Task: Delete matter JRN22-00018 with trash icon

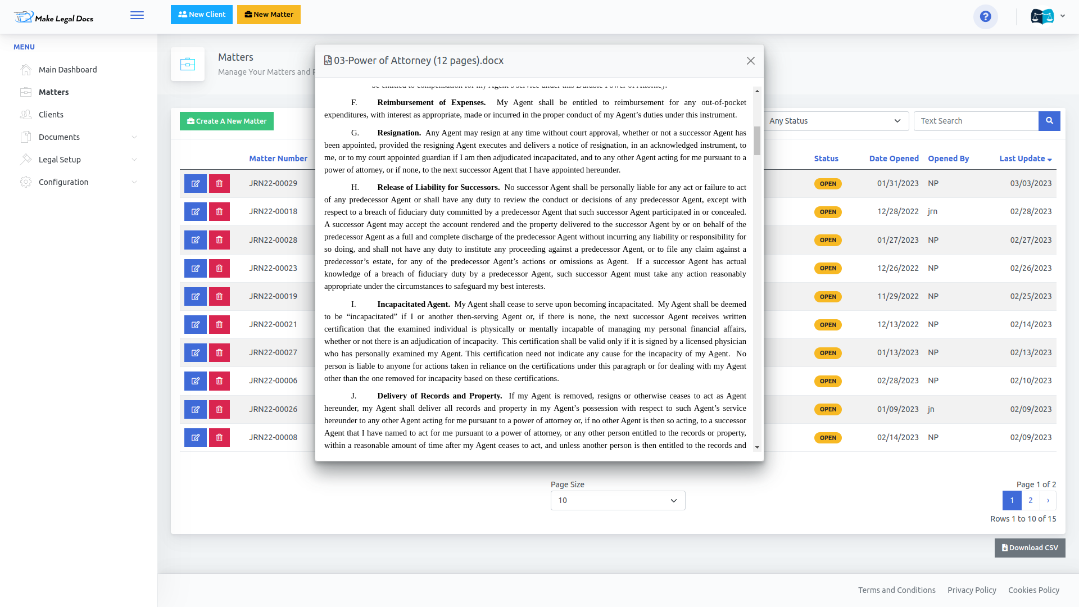Action: click(219, 212)
